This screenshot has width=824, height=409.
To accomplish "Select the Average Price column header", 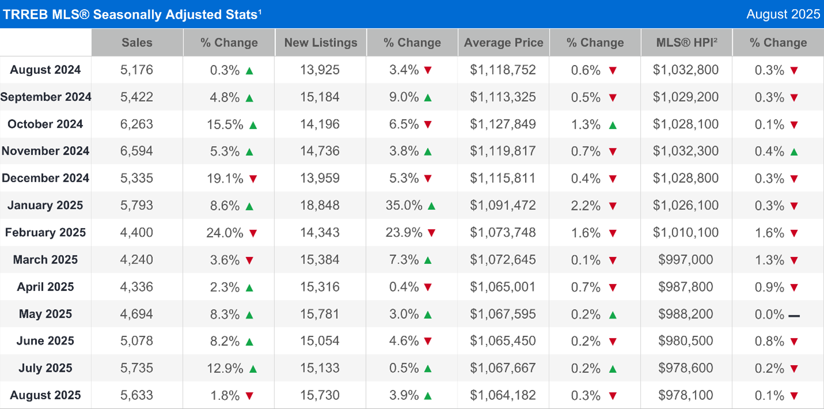I will pyautogui.click(x=503, y=42).
